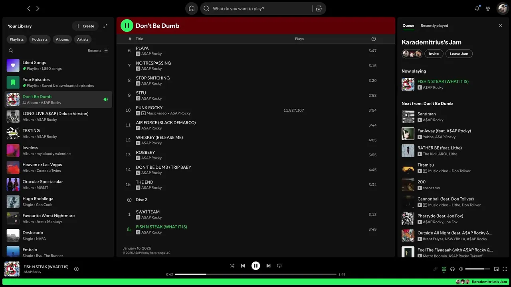Open the Friend Activity icon

tap(488, 8)
